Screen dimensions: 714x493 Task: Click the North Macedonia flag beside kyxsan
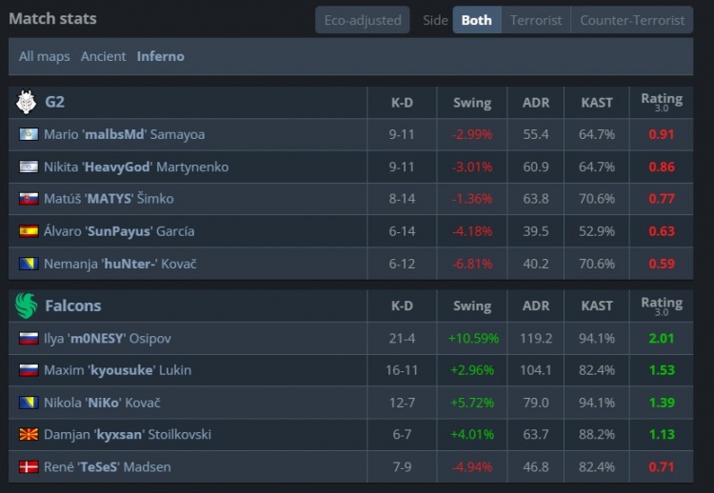pos(28,435)
